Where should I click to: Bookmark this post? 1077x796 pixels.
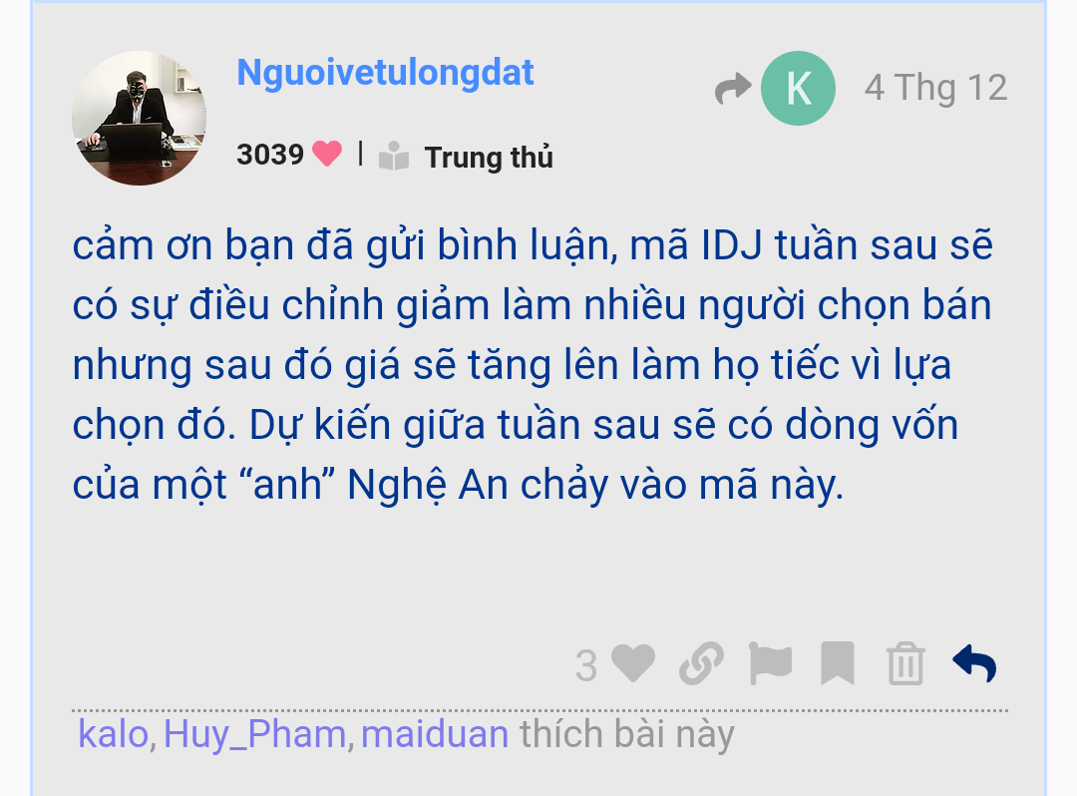click(838, 663)
